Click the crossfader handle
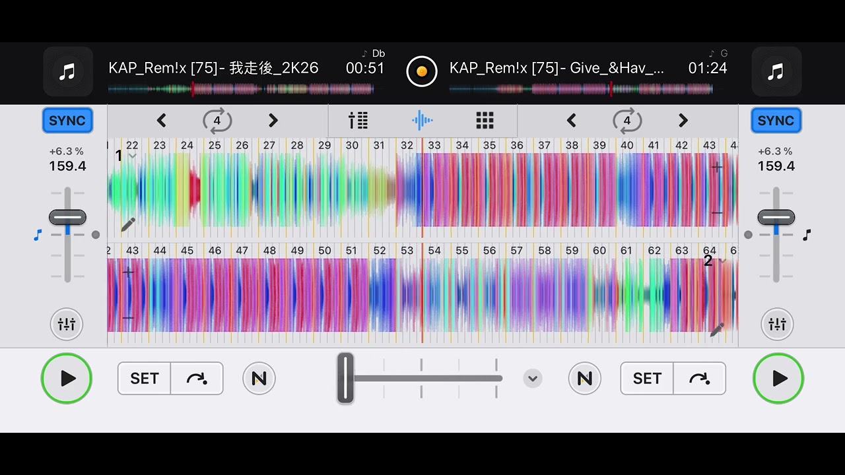 [345, 378]
